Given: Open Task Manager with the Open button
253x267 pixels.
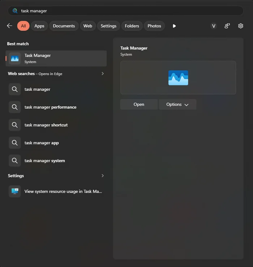Looking at the screenshot, I should coord(139,105).
